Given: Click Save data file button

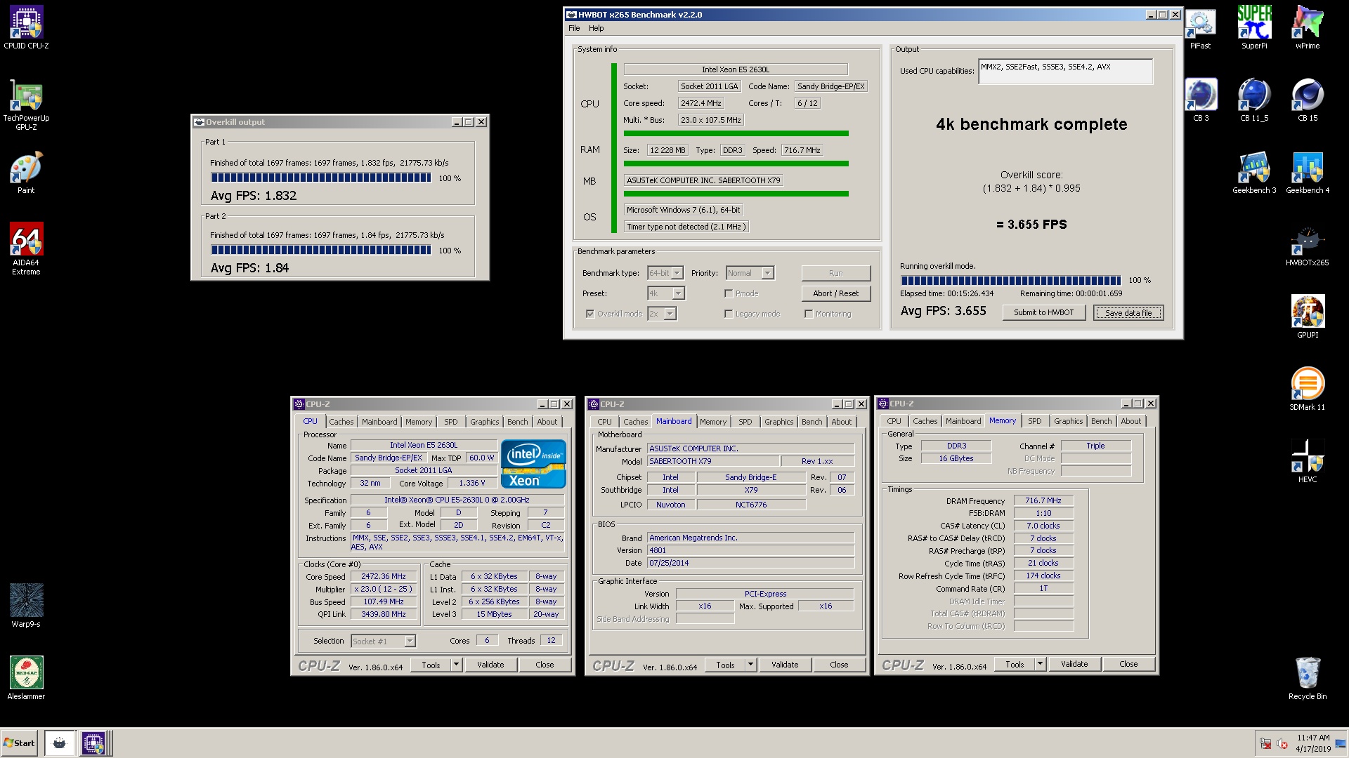Looking at the screenshot, I should (x=1128, y=312).
